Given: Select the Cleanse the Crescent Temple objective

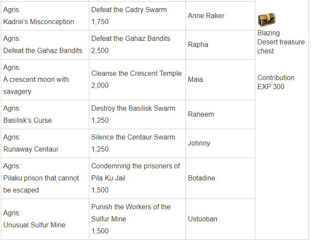Looking at the screenshot, I should click(x=136, y=74).
